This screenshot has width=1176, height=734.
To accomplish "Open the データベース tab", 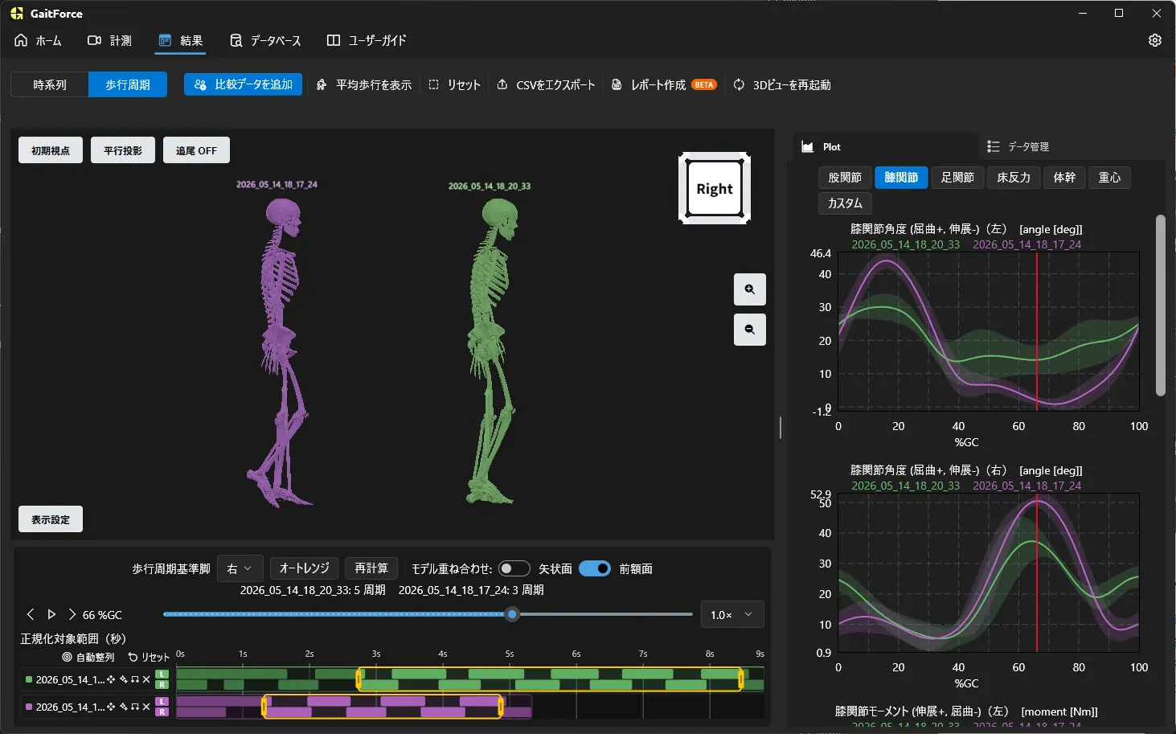I will [x=265, y=40].
